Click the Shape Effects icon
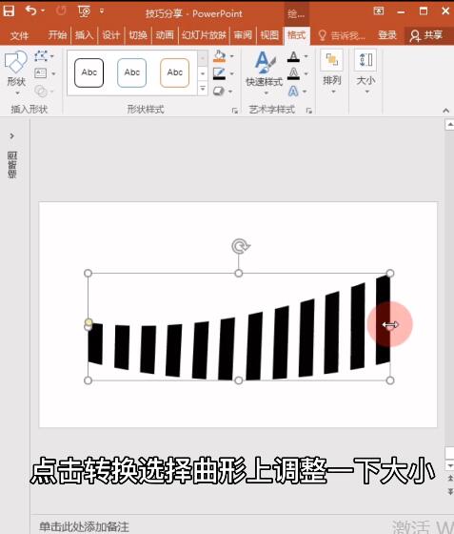This screenshot has width=454, height=534. pyautogui.click(x=219, y=91)
